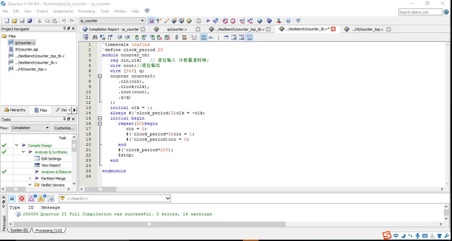452x241 pixels.
Task: Click the binoculars Find icon
Action: pyautogui.click(x=95, y=37)
